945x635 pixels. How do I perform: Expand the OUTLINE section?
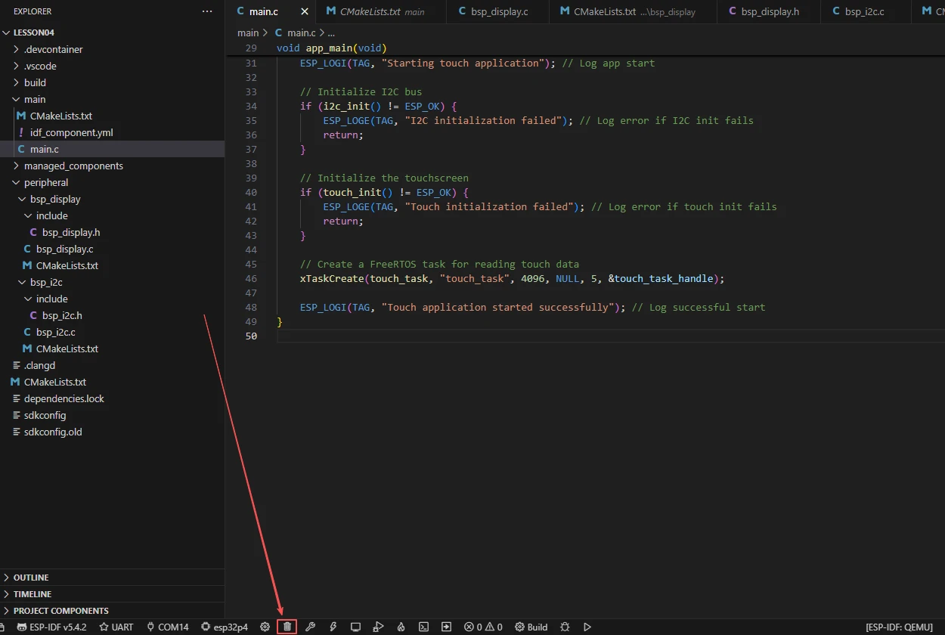[31, 578]
